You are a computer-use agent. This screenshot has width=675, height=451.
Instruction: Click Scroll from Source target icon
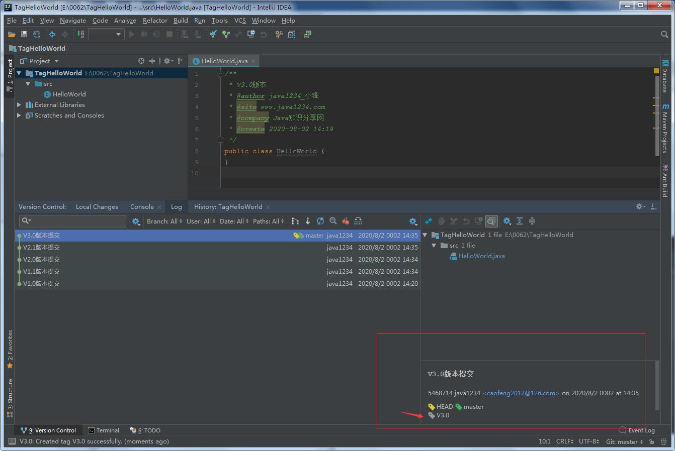(x=141, y=61)
